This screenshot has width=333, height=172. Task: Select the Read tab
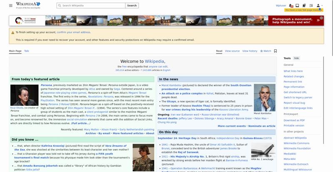tap(219, 51)
